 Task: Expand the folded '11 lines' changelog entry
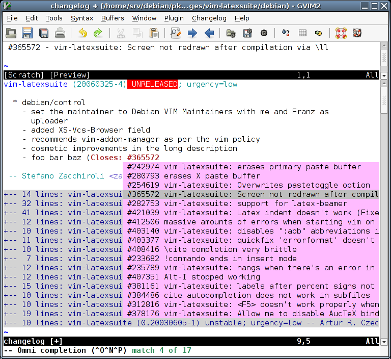click(63, 240)
